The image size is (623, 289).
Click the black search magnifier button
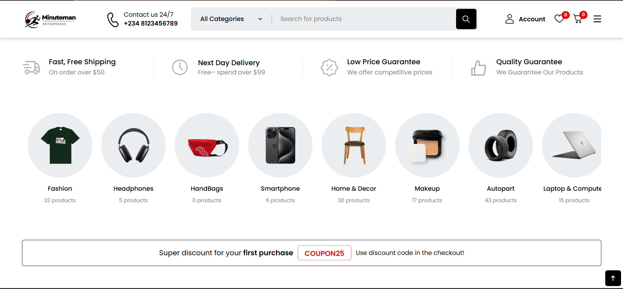pyautogui.click(x=466, y=19)
